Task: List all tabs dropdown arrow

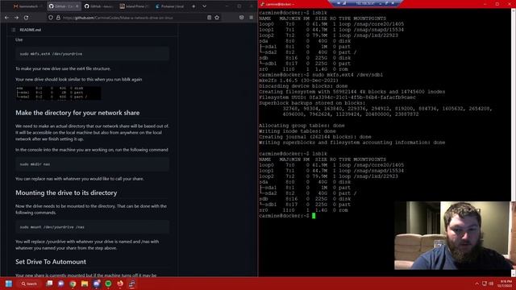Action: (x=204, y=6)
